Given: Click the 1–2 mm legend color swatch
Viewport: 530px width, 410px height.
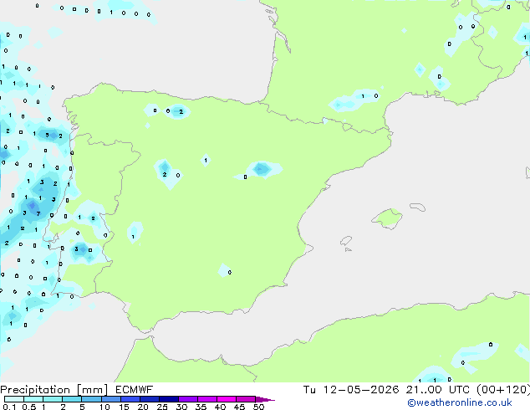Looking at the screenshot, I should [53, 399].
